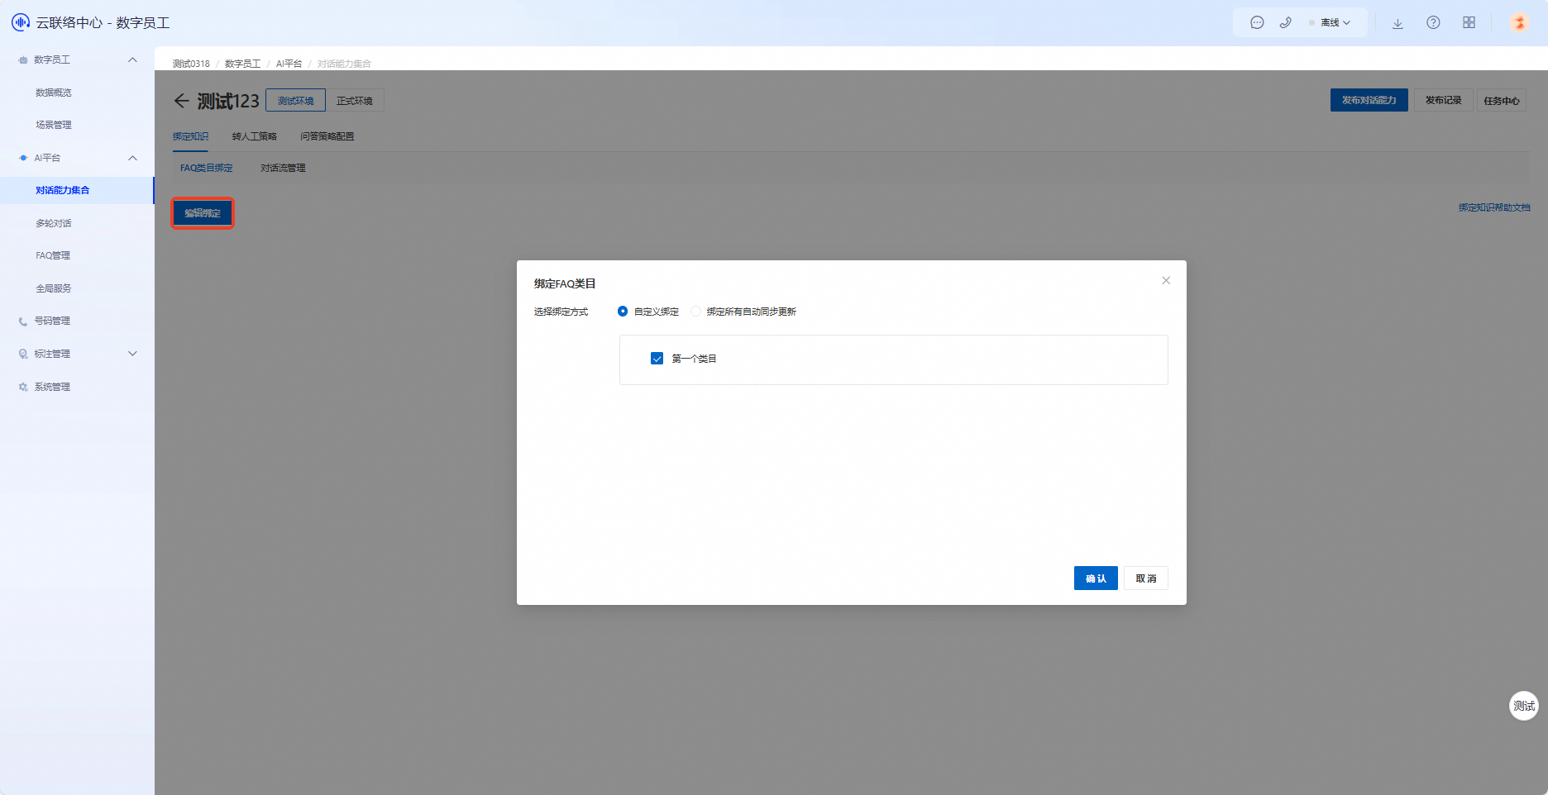The height and width of the screenshot is (795, 1548).
Task: Click the 对话能力集合 breadcrumb
Action: tap(345, 64)
